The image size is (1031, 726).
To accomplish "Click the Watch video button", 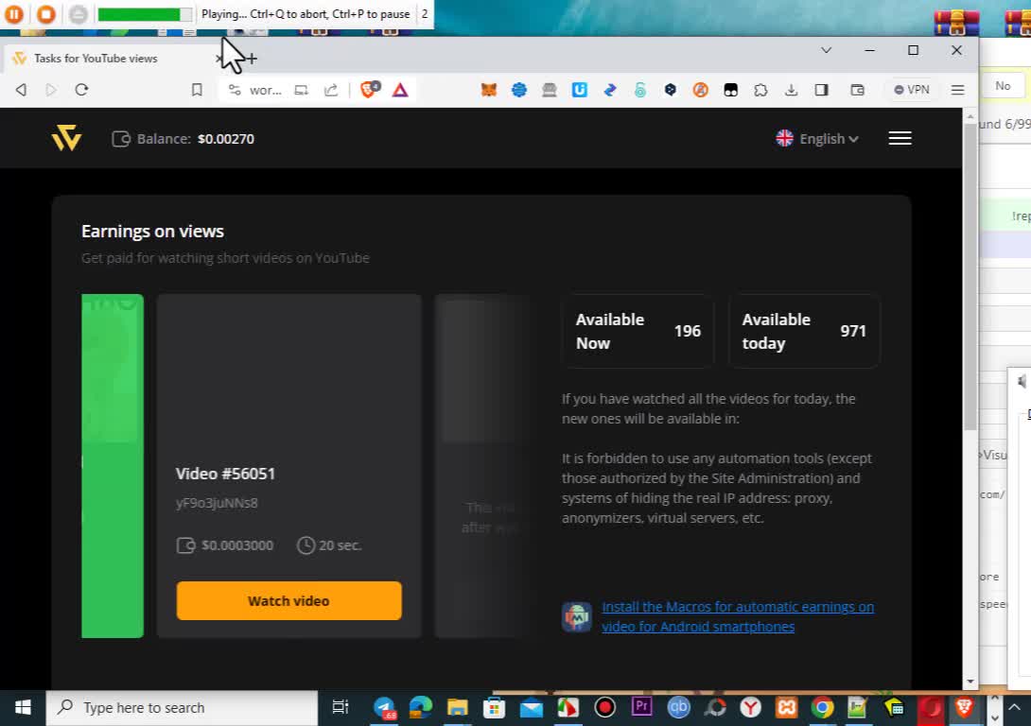I will [x=288, y=600].
